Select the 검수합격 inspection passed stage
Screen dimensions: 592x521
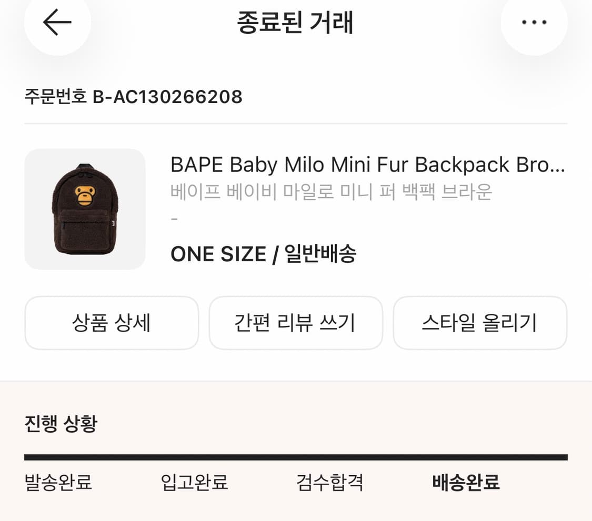click(329, 482)
